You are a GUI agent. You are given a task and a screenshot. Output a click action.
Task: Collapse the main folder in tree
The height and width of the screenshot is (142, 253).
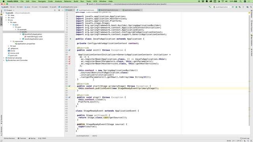pyautogui.click(x=9, y=22)
